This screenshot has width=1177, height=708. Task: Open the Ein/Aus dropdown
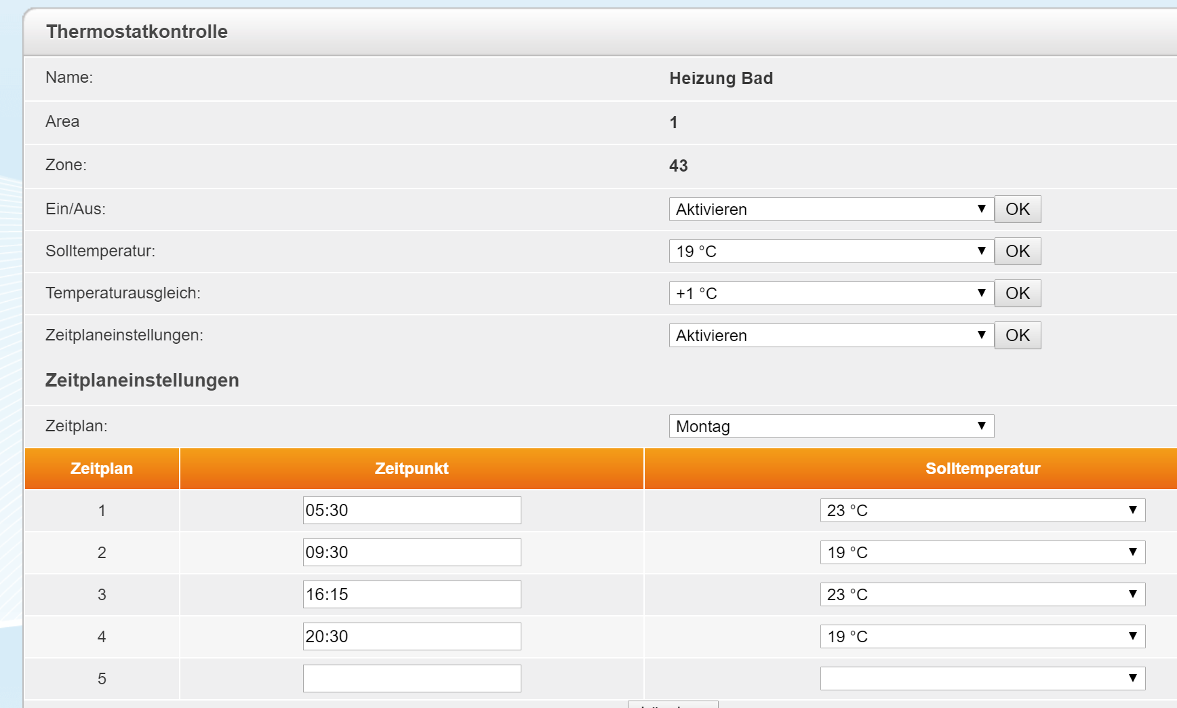(831, 210)
